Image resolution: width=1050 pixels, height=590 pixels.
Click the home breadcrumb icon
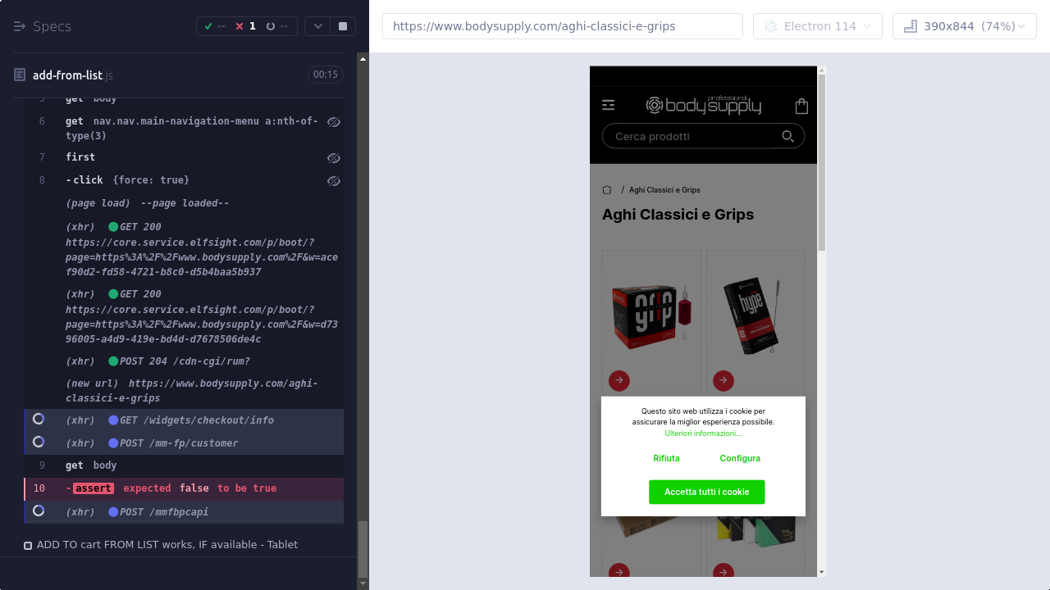607,190
